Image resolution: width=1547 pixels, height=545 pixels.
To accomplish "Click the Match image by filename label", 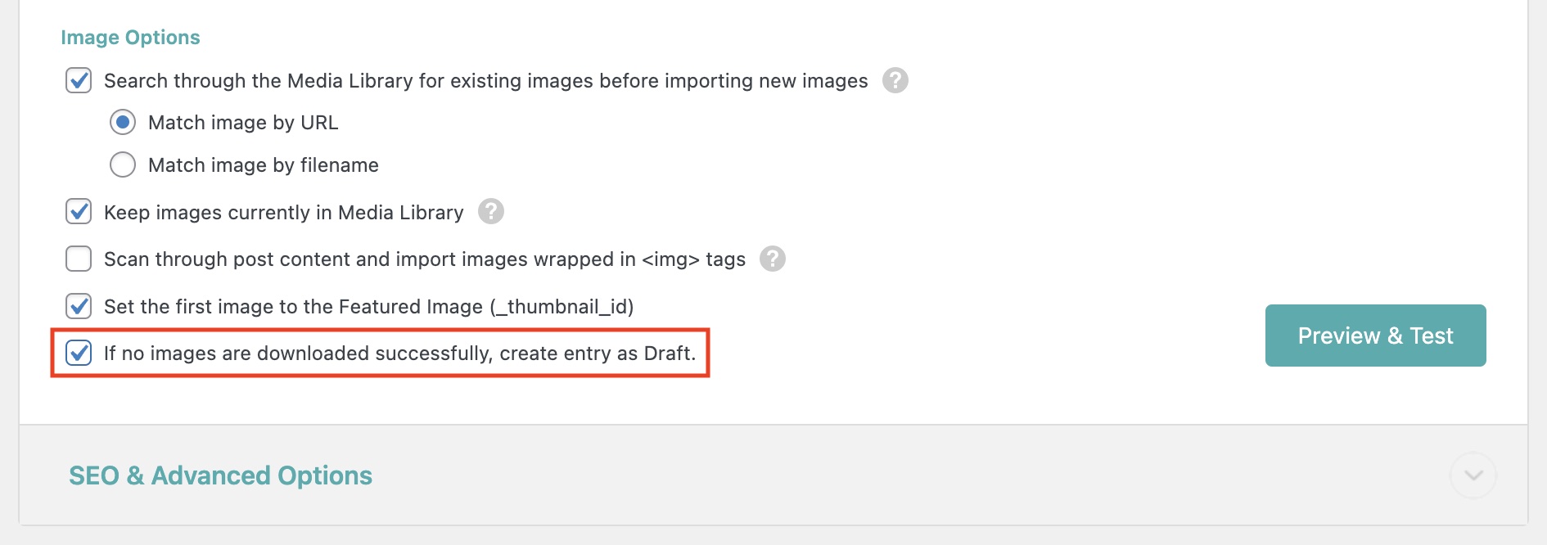I will tap(264, 165).
